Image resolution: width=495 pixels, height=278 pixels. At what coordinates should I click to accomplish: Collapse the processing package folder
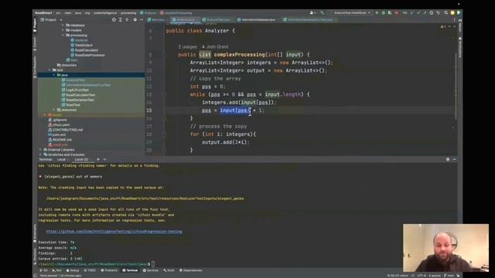[x=63, y=36]
